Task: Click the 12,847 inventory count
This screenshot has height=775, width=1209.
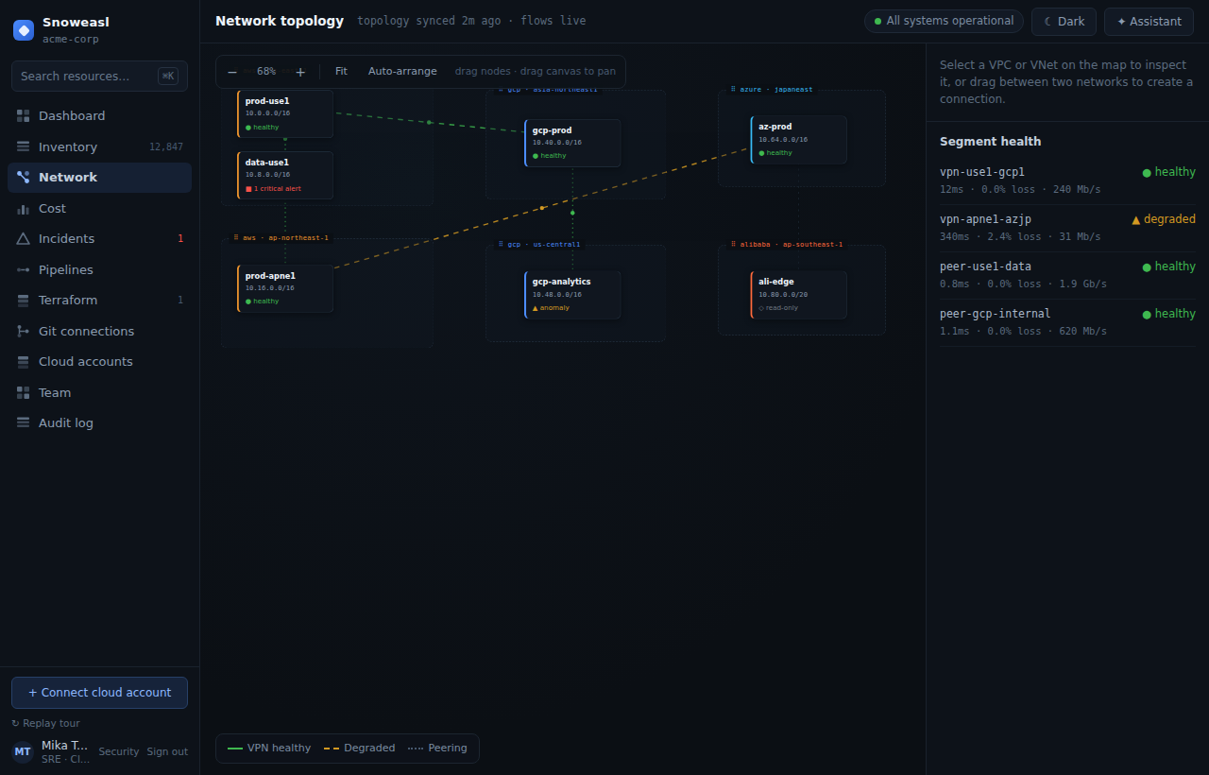Action: [x=166, y=147]
